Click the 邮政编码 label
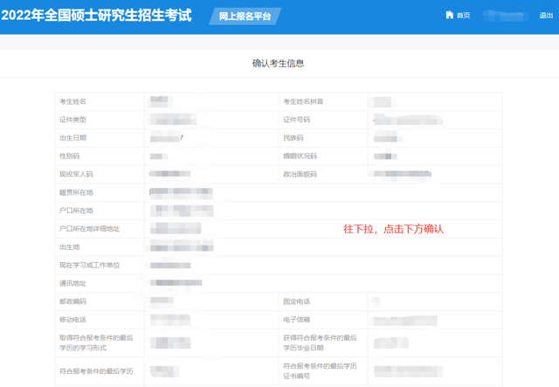Image resolution: width=559 pixels, height=387 pixels. 72,301
